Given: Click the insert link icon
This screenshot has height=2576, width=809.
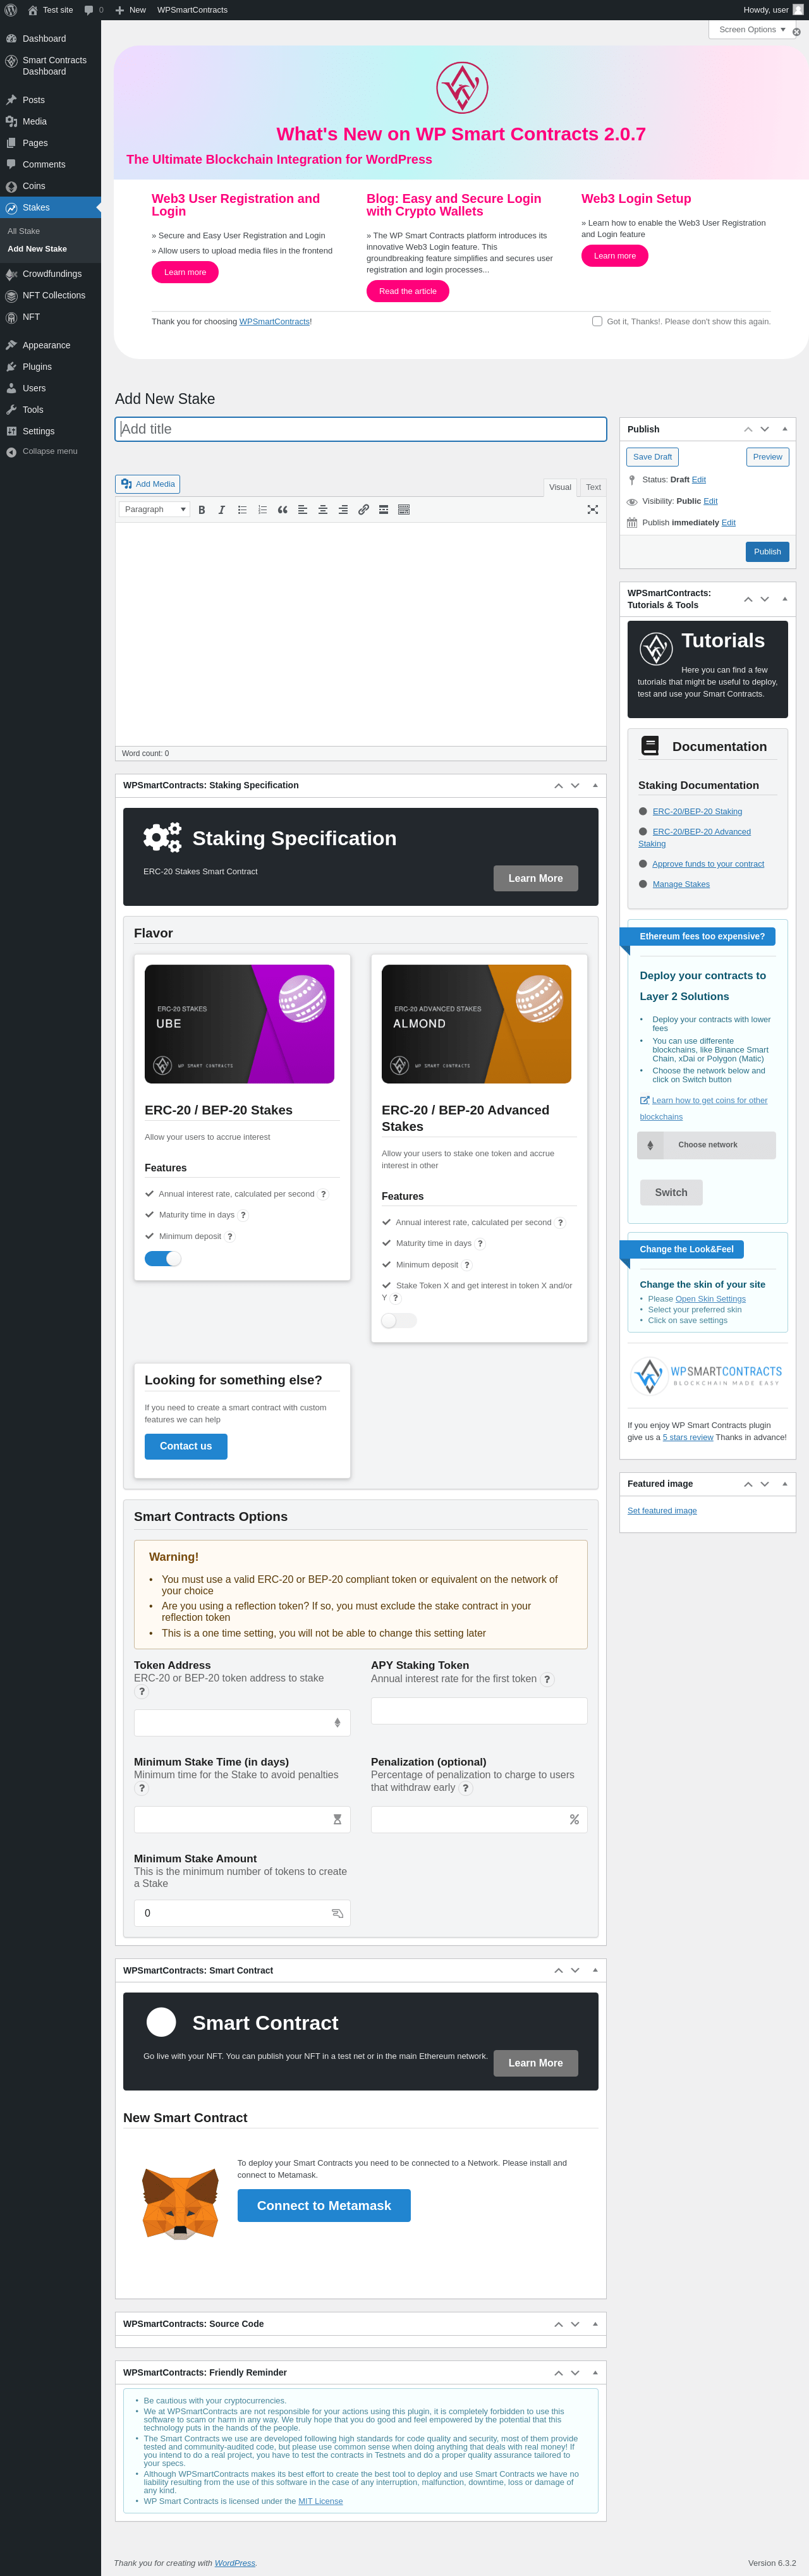Looking at the screenshot, I should pyautogui.click(x=363, y=510).
